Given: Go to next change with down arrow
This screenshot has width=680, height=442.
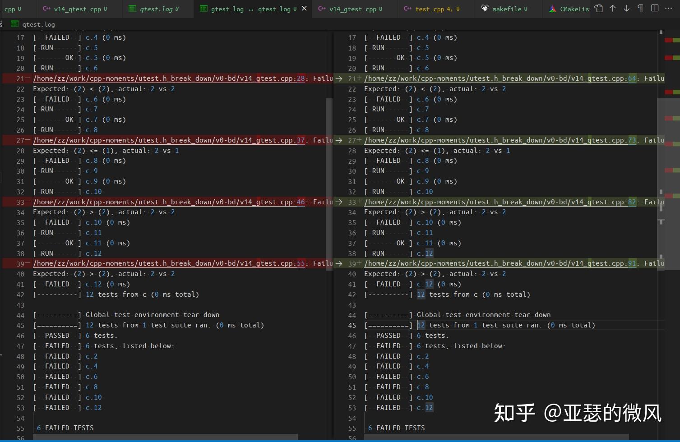Looking at the screenshot, I should pos(626,9).
